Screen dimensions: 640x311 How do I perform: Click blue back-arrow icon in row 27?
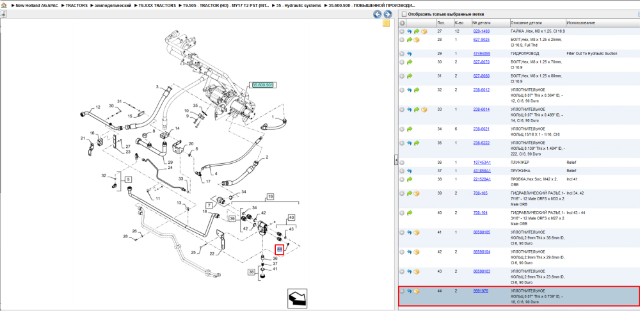(410, 31)
